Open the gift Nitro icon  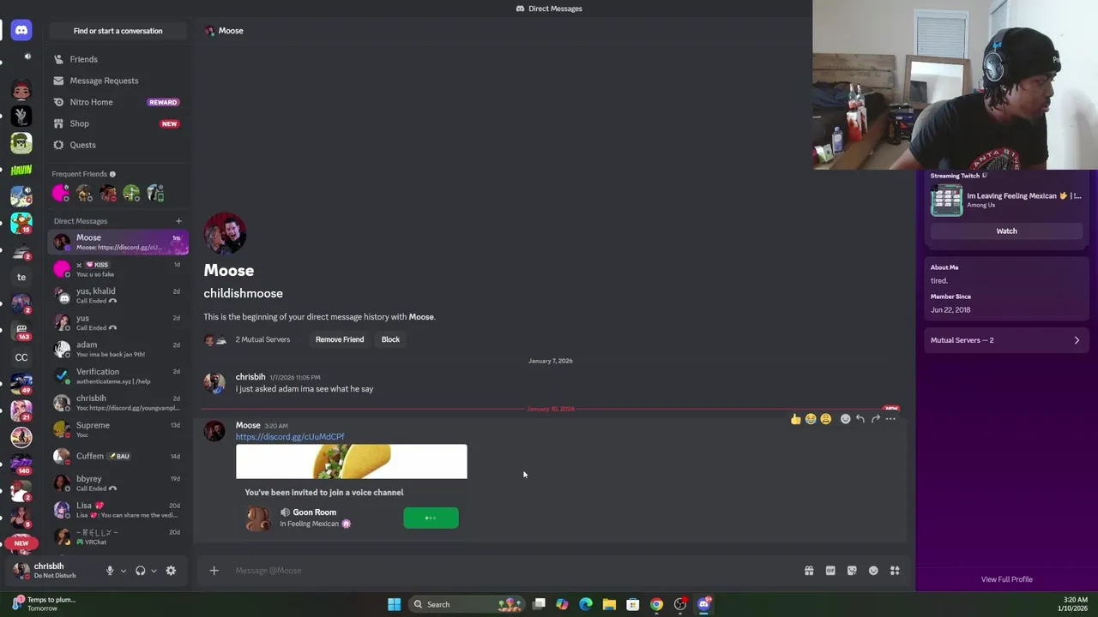click(x=809, y=571)
